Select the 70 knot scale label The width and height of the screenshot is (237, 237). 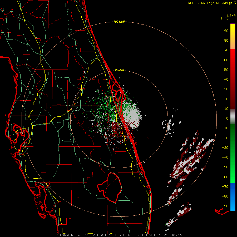[226, 50]
